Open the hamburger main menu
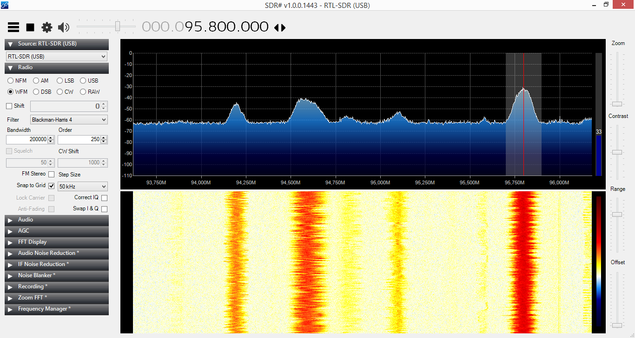The image size is (635, 338). 13,27
